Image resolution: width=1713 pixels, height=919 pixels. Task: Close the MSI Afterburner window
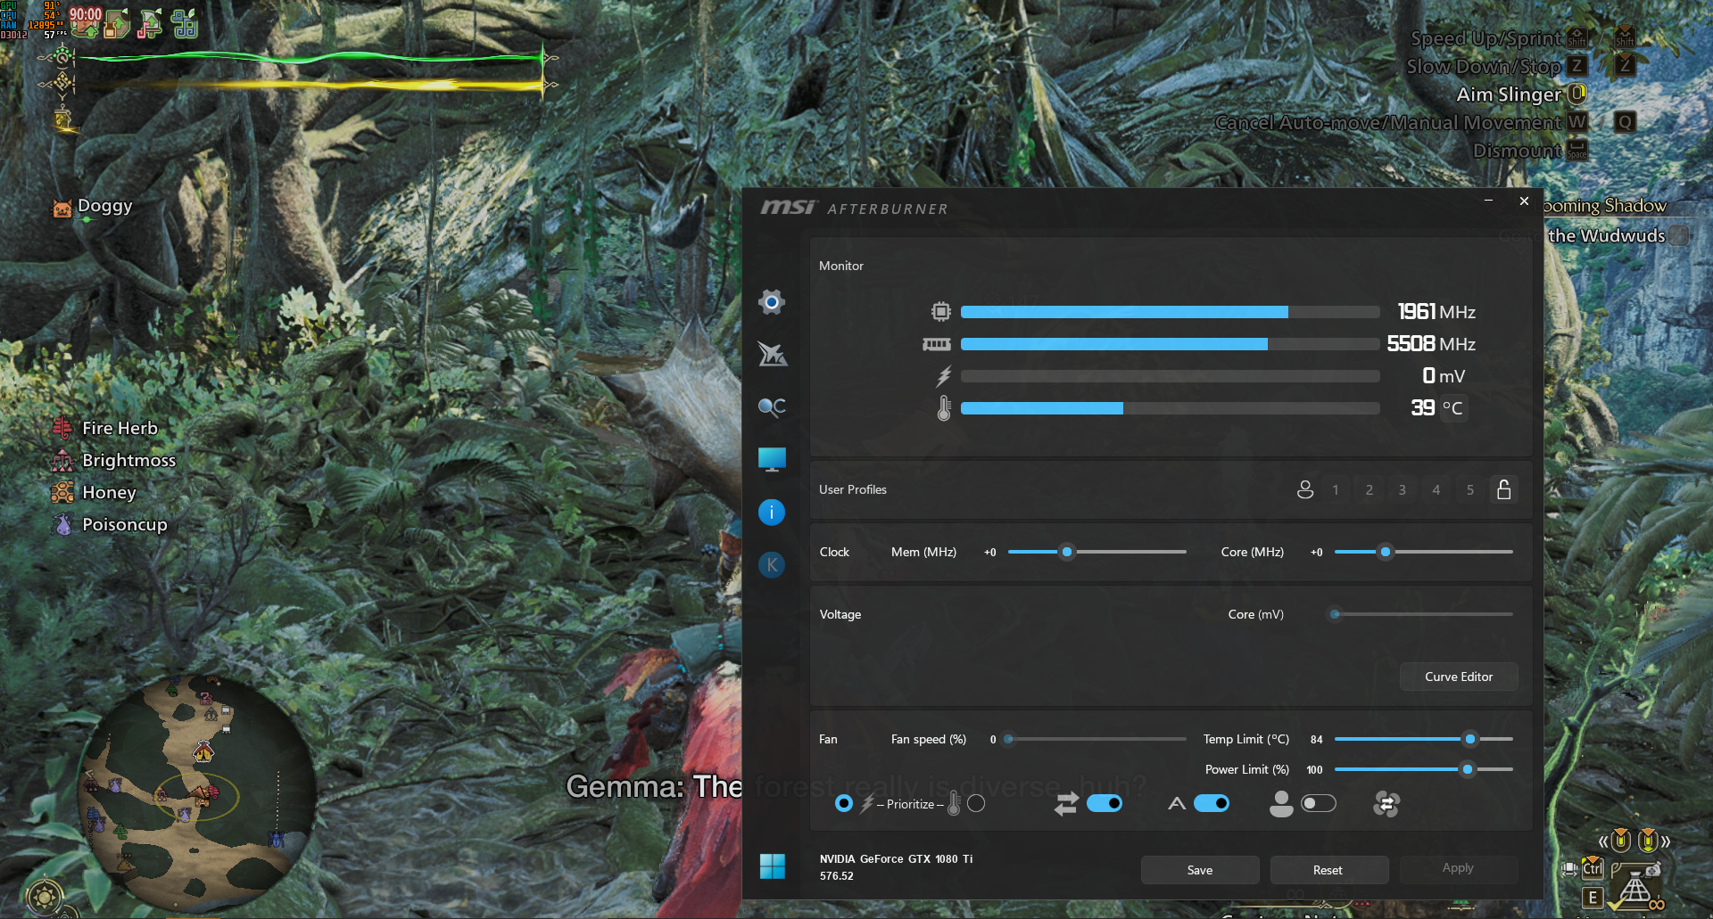tap(1525, 201)
